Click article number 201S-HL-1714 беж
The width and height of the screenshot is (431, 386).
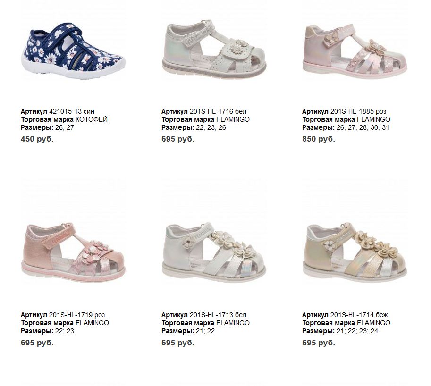(359, 315)
